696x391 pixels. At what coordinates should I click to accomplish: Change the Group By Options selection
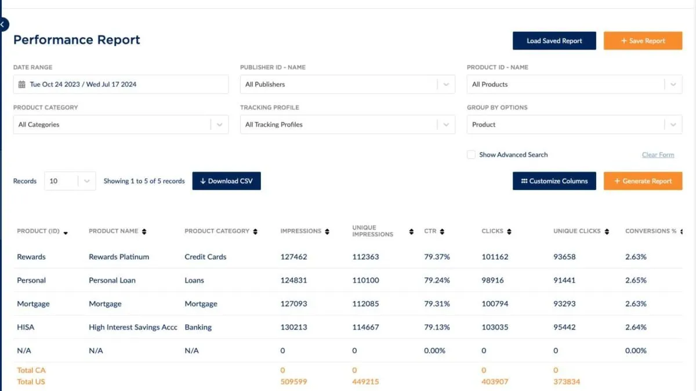click(x=673, y=124)
